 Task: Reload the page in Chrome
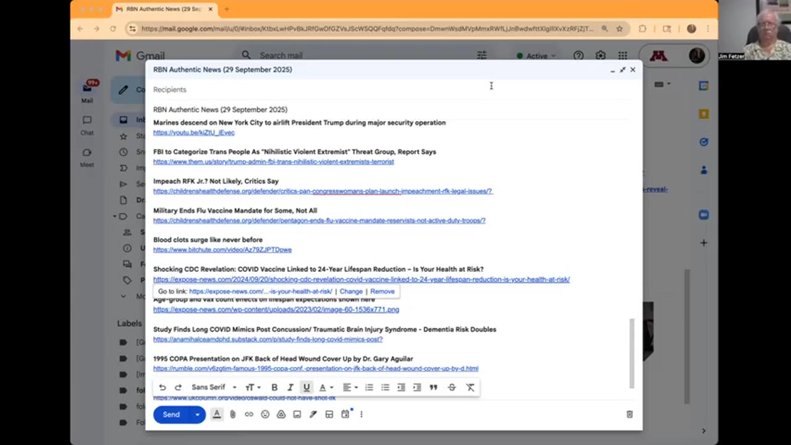[112, 28]
